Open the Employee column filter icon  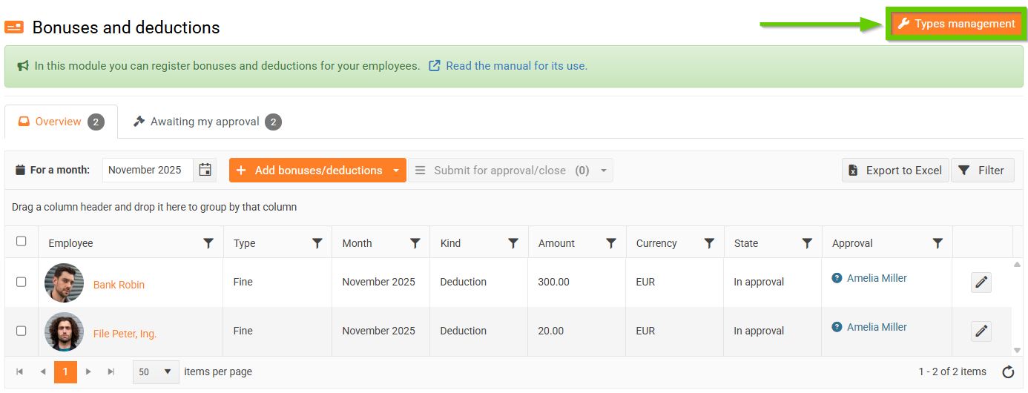208,243
